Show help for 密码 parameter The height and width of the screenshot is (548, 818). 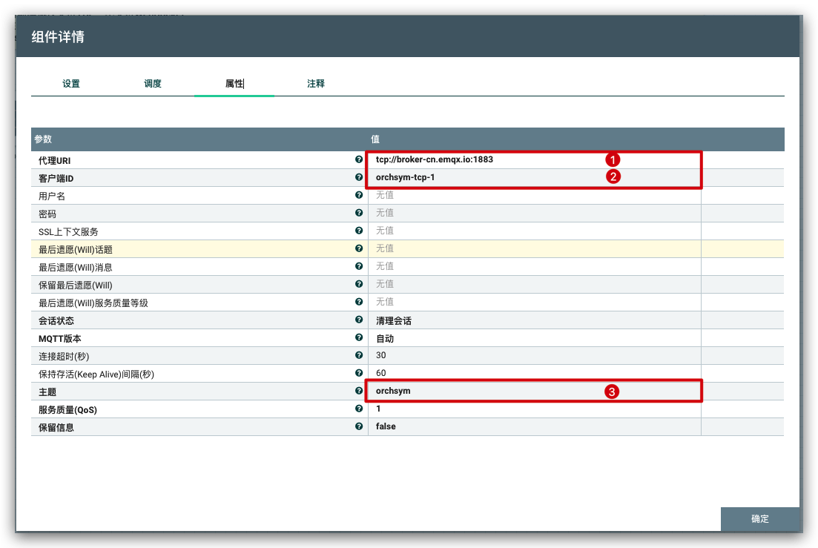coord(359,214)
